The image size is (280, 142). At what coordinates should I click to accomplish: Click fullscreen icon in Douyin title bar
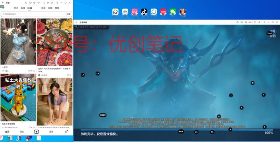tap(43, 3)
